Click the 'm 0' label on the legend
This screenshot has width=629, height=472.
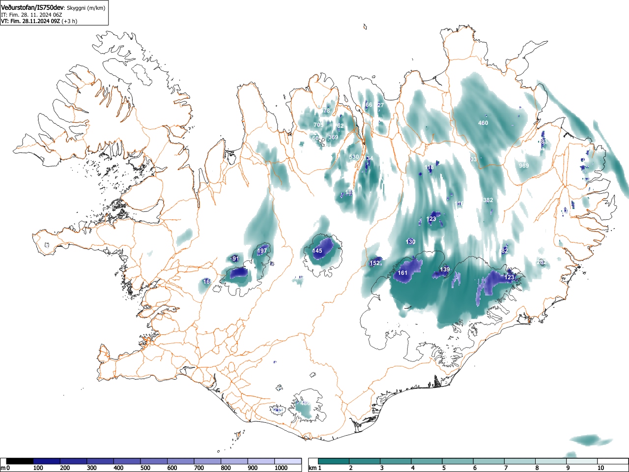(x=5, y=468)
